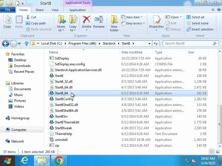This screenshot has width=222, height=166.
Task: Select Music library in sidebar
Action: (x=16, y=95)
